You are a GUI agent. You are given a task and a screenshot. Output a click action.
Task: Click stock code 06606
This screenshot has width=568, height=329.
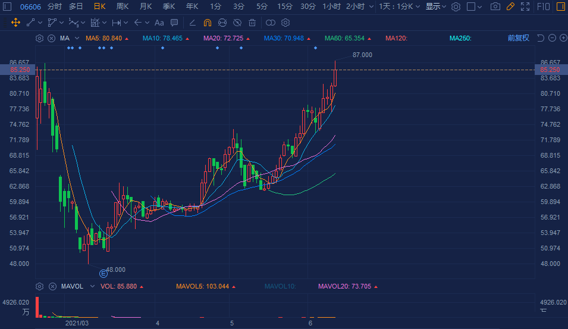tap(30, 7)
